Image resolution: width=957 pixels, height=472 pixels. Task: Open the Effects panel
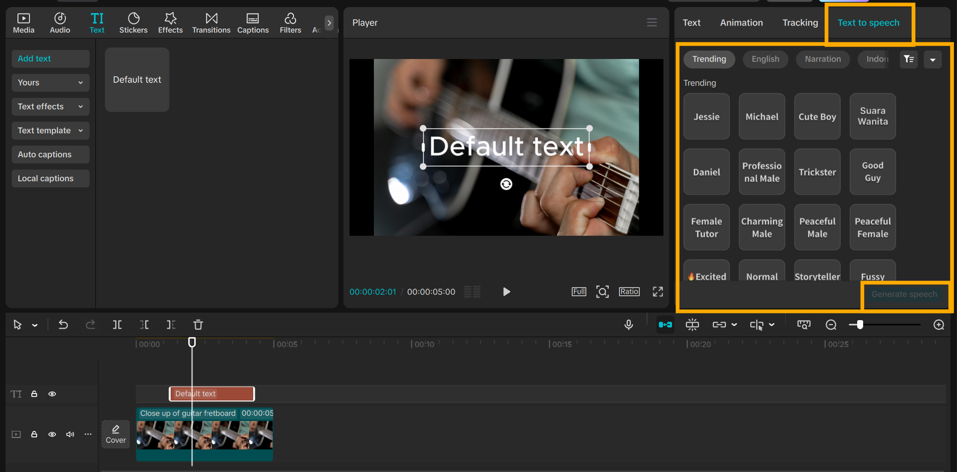[x=170, y=23]
